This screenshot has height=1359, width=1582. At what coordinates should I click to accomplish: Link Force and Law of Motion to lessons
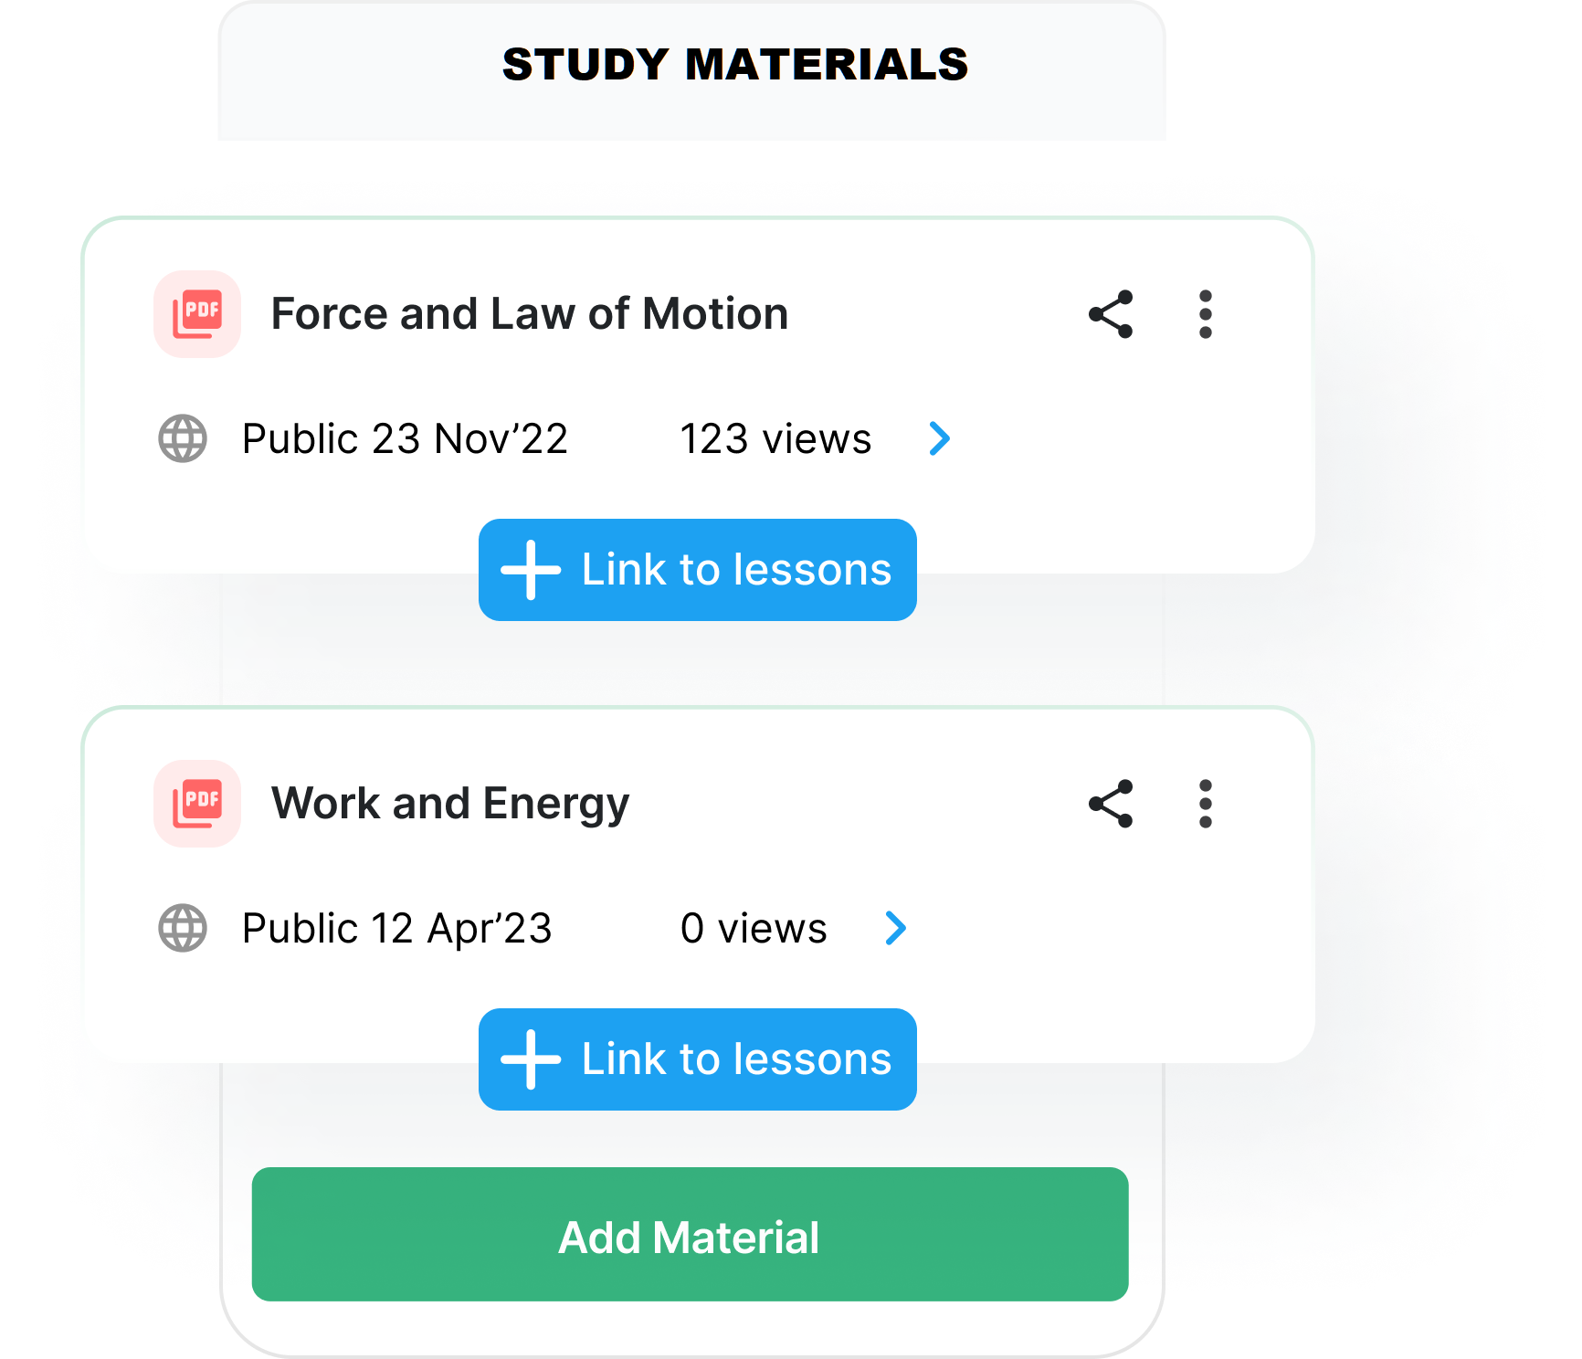(698, 570)
